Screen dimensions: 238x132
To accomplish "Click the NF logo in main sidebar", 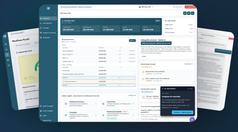I will pyautogui.click(x=49, y=8).
